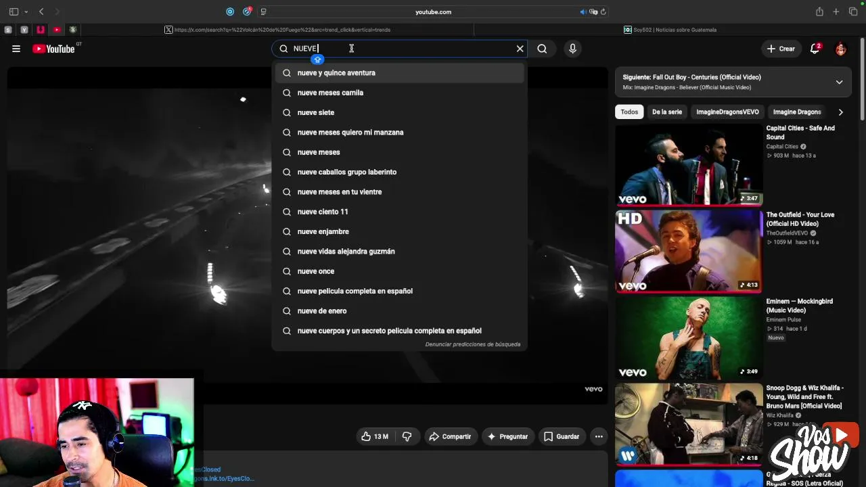This screenshot has height=487, width=866.
Task: Click 'Denunciar predicciones de búsqueda' link
Action: [473, 344]
